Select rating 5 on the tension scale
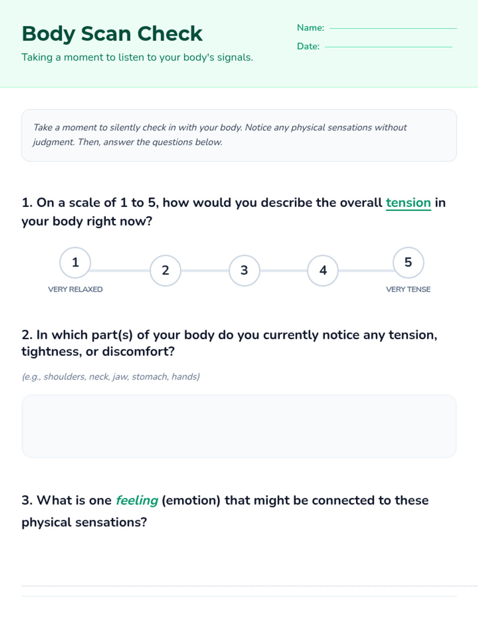The width and height of the screenshot is (478, 638). click(408, 262)
